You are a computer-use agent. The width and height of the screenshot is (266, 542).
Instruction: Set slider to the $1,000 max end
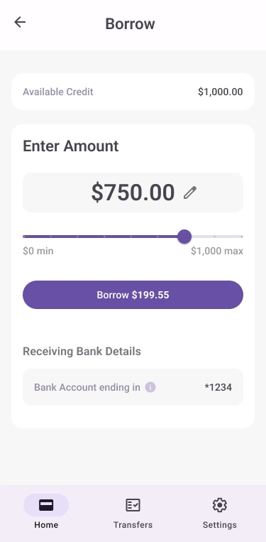pos(242,237)
